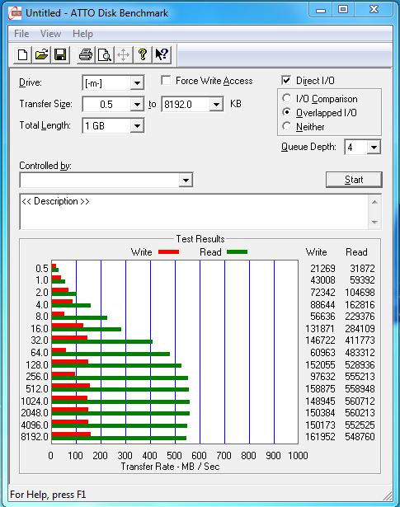Image resolution: width=400 pixels, height=507 pixels.
Task: Select the I/O Comparison radio button
Action: [x=286, y=98]
